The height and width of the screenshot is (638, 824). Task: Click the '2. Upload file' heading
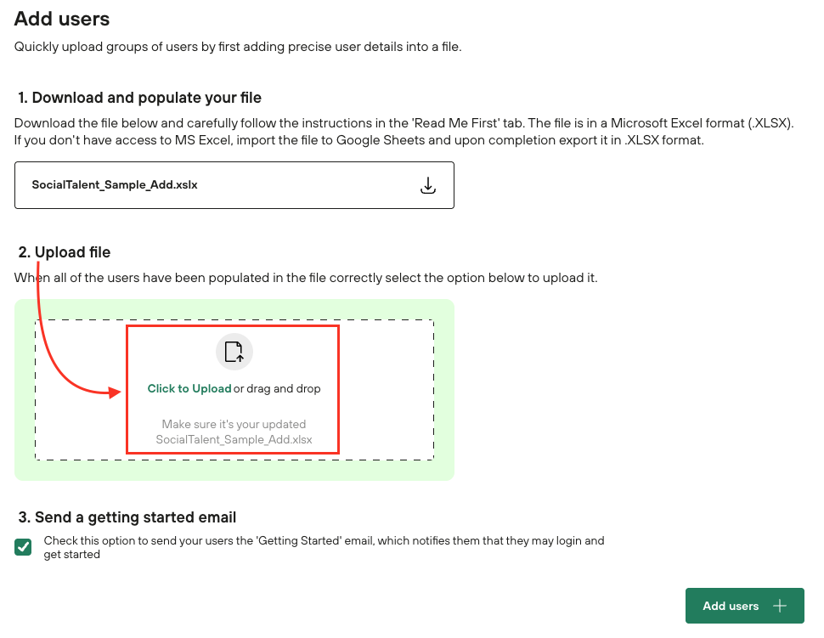coord(65,252)
